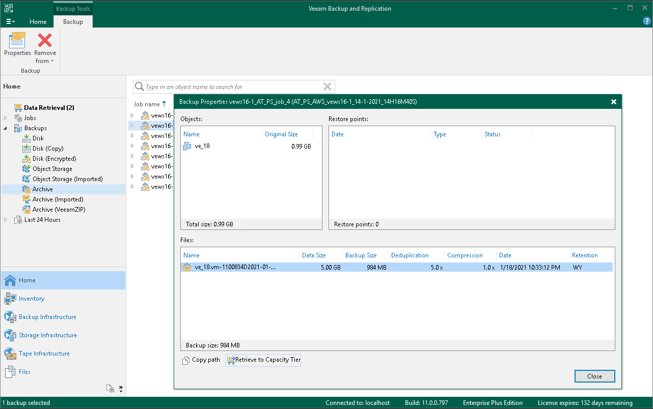Close the Backup Properties dialog with Close button
This screenshot has width=653, height=409.
[x=594, y=376]
